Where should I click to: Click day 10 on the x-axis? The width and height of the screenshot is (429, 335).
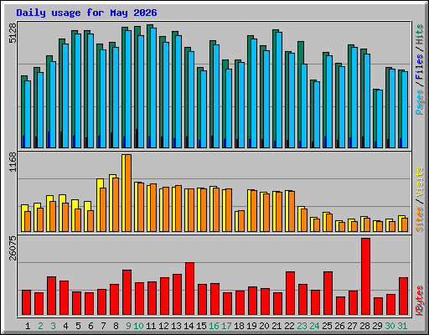pos(138,326)
